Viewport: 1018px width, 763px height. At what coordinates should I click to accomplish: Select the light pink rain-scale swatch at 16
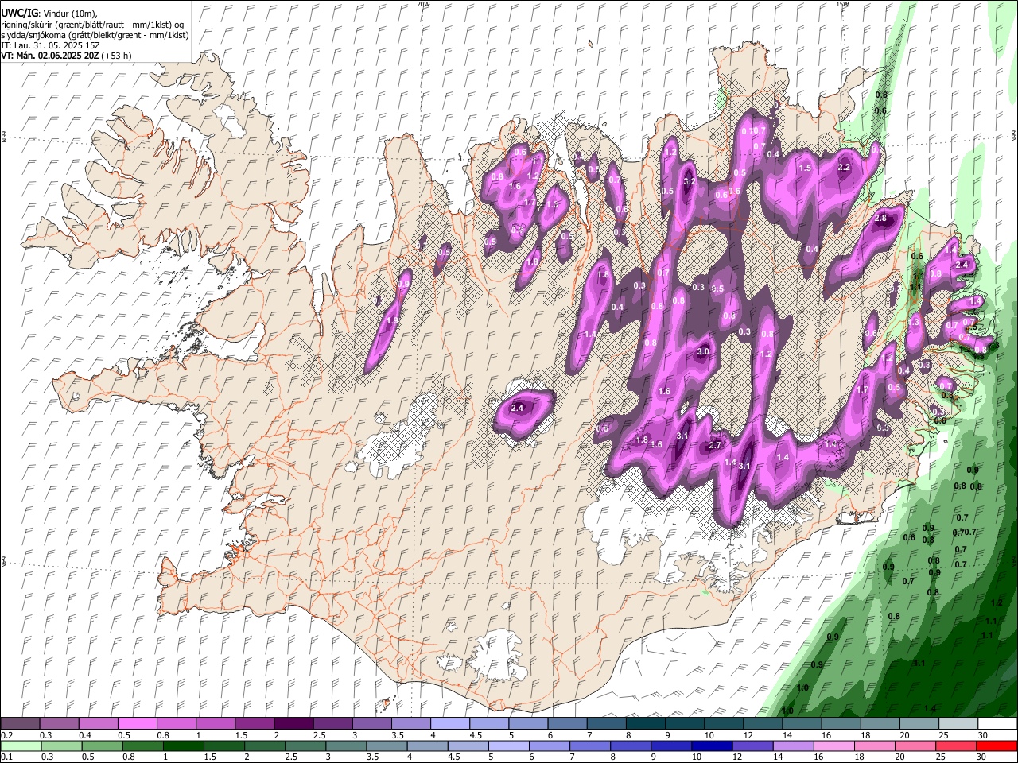coord(833,746)
